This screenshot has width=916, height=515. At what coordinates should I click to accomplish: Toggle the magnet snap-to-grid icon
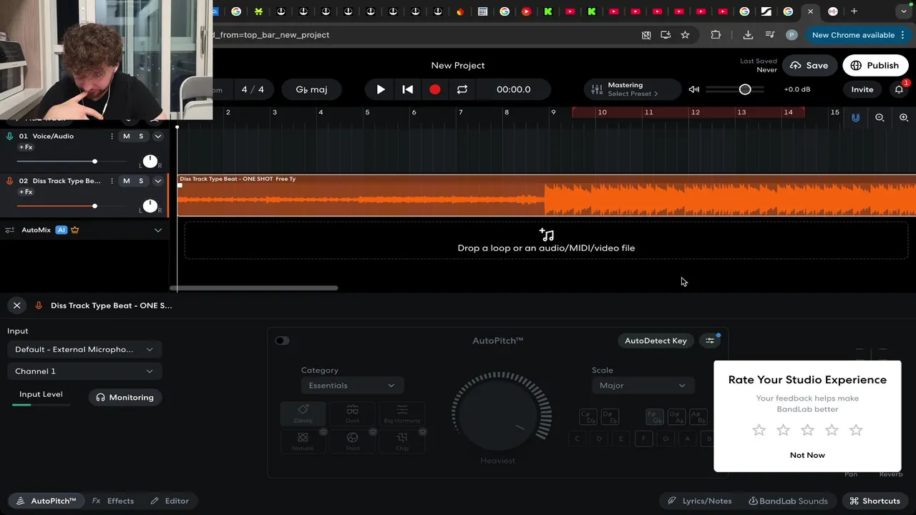click(855, 117)
